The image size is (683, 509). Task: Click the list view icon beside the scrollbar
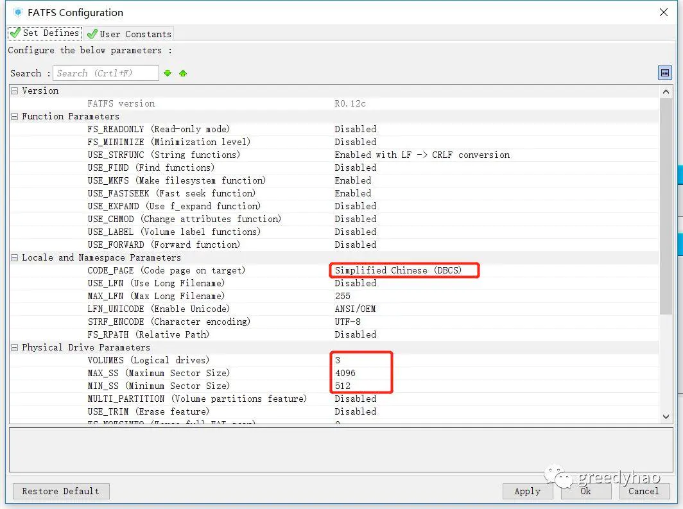tap(665, 73)
